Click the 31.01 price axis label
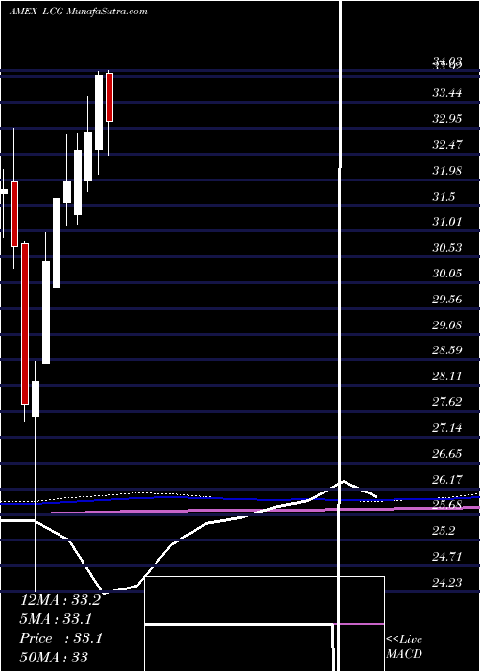The image size is (480, 672). pos(447,222)
